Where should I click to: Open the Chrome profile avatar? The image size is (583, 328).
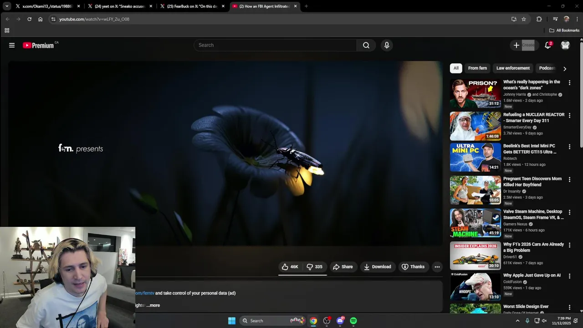[567, 19]
